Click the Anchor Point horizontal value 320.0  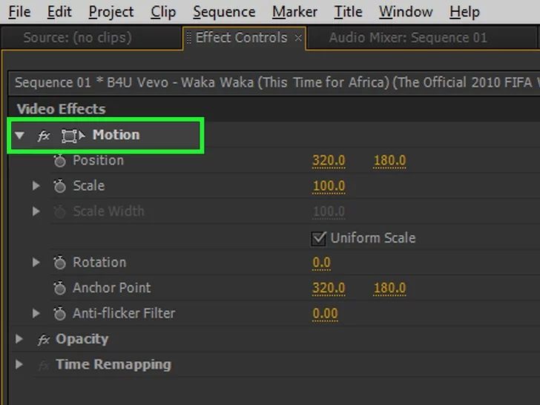pos(329,289)
